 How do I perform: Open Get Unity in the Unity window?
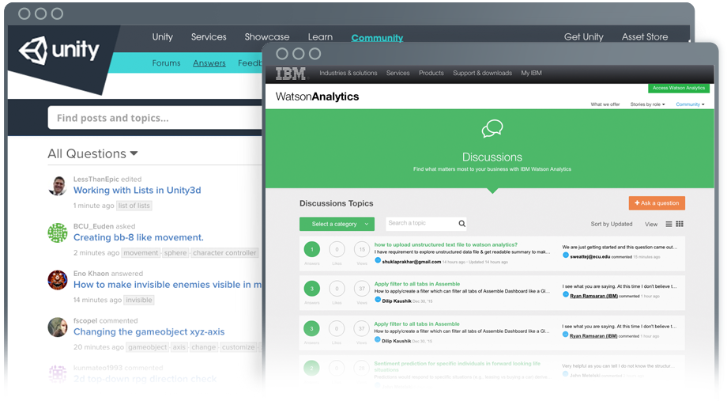(583, 37)
